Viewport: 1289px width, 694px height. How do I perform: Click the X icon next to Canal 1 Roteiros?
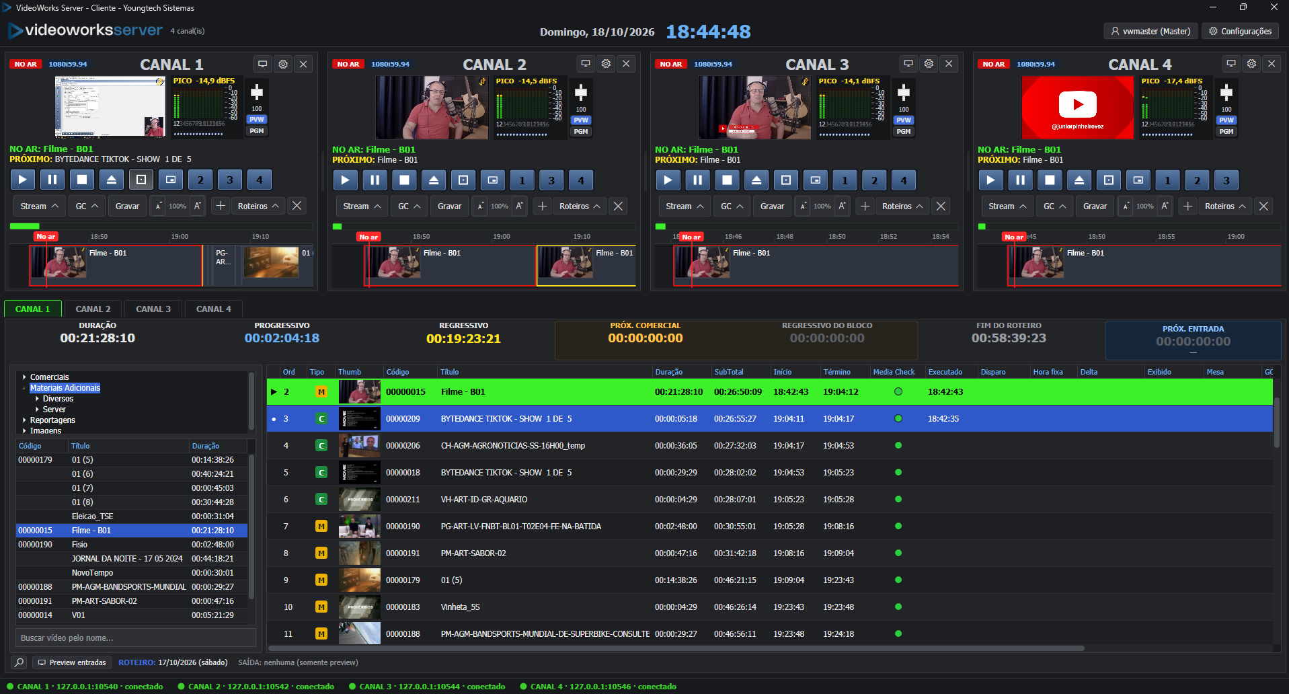pyautogui.click(x=297, y=206)
